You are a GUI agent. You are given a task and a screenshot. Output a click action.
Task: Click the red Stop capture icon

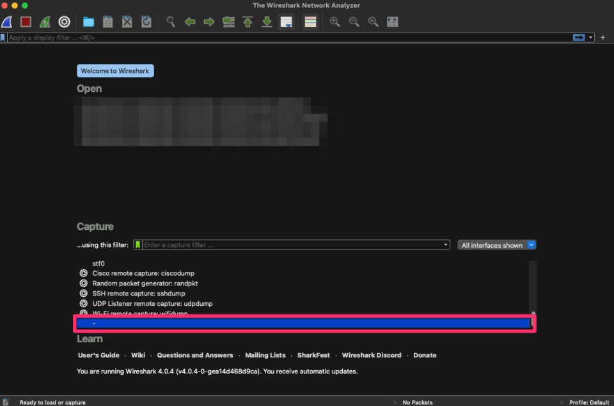pos(25,22)
